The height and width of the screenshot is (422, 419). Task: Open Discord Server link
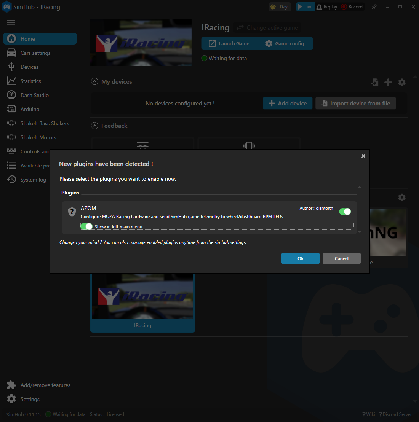(395, 414)
